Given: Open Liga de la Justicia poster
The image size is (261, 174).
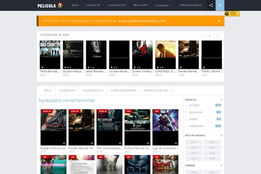Looking at the screenshot, I should [x=165, y=127].
